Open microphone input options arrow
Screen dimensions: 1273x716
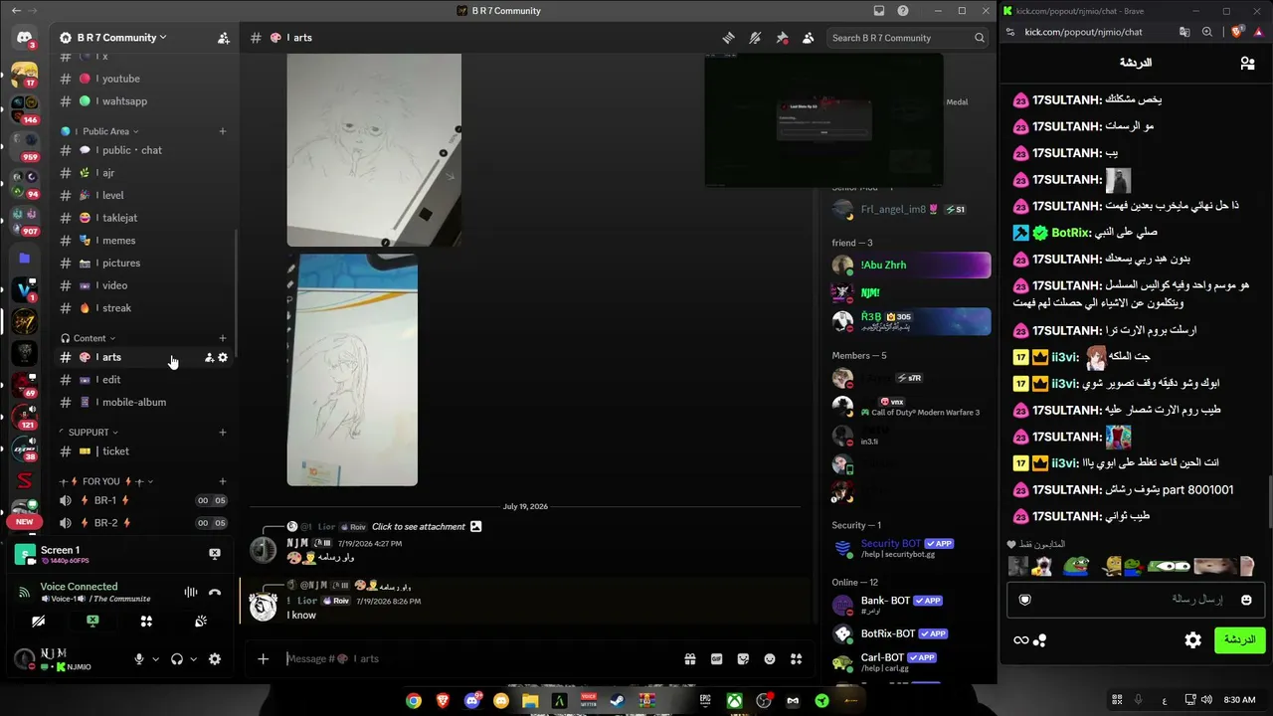tap(155, 659)
